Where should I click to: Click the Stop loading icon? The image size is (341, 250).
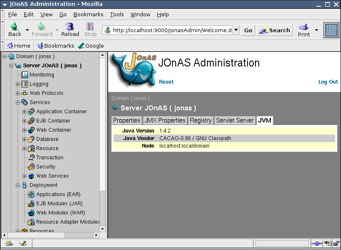coord(90,26)
